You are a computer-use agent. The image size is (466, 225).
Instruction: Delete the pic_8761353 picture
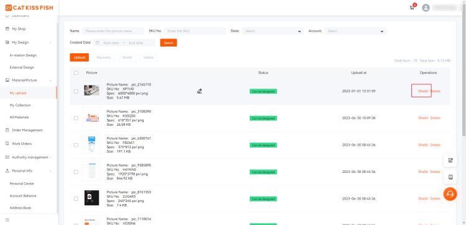tap(436, 198)
